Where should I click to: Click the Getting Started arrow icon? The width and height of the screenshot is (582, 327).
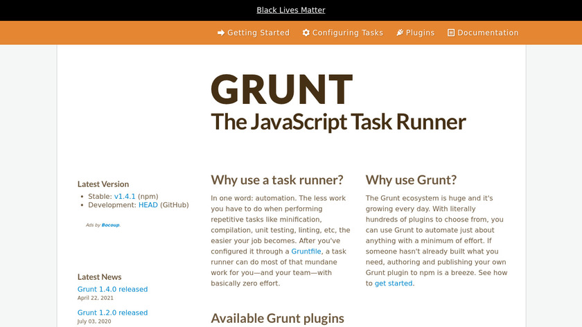pos(221,33)
